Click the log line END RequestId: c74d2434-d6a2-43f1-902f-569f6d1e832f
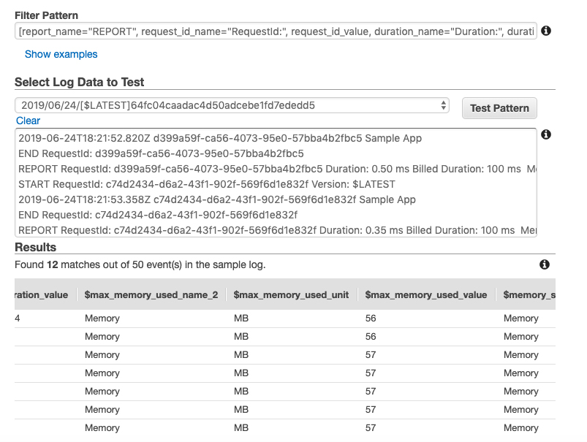Screen dimensions: 587x442 pyautogui.click(x=158, y=216)
